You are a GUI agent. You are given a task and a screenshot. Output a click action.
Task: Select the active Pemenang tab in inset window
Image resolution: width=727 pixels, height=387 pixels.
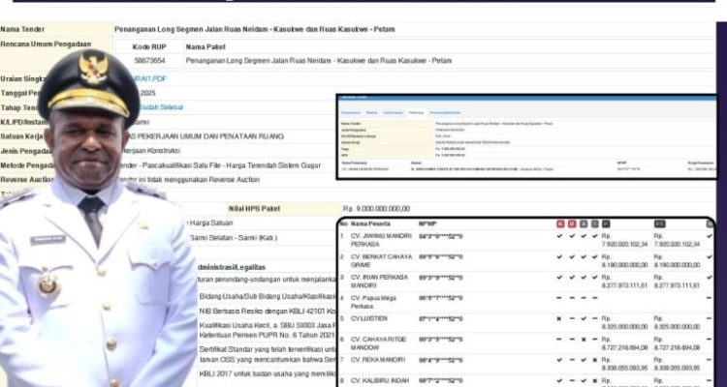coord(416,112)
